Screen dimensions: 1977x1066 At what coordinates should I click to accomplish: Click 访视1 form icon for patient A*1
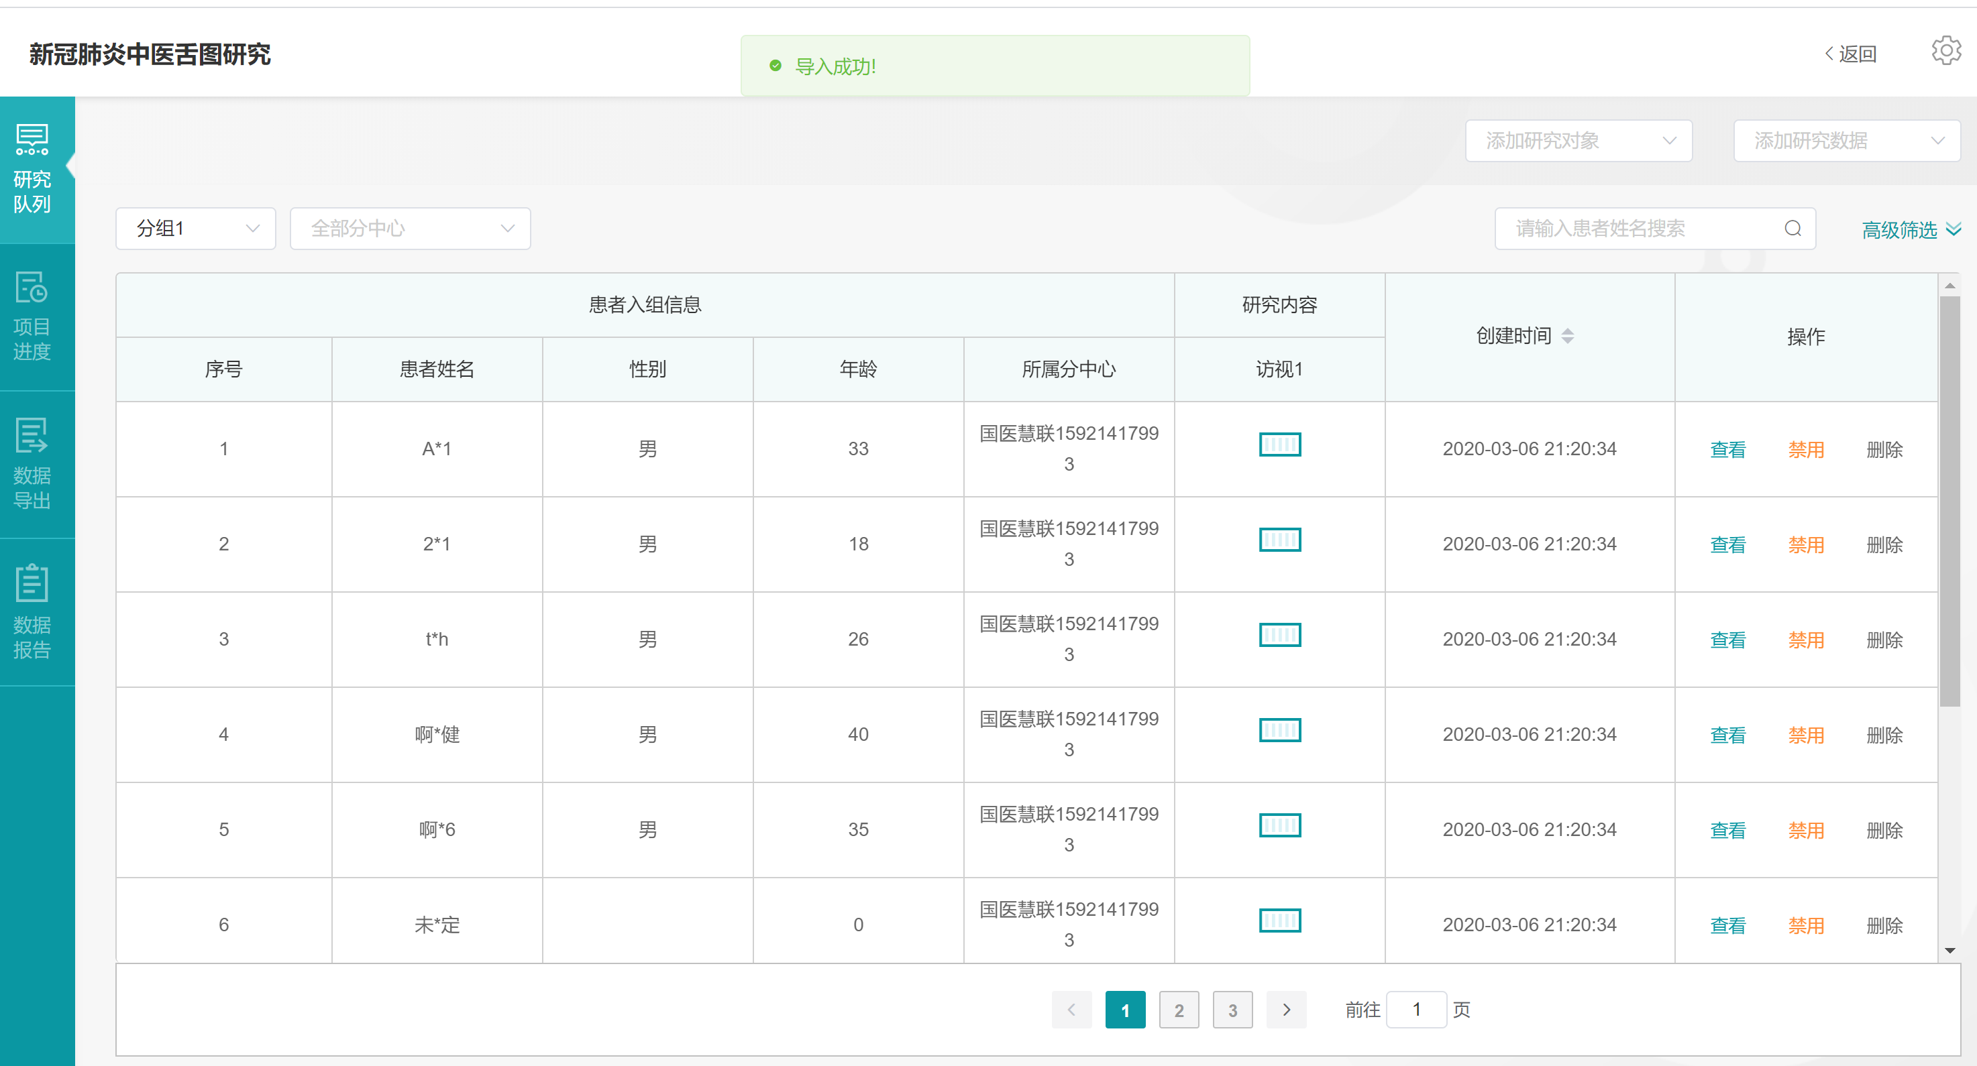(1279, 444)
